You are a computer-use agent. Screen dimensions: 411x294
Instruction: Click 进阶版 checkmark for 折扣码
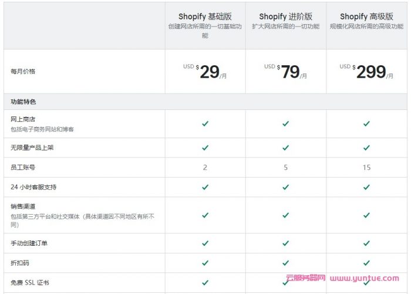tap(285, 263)
